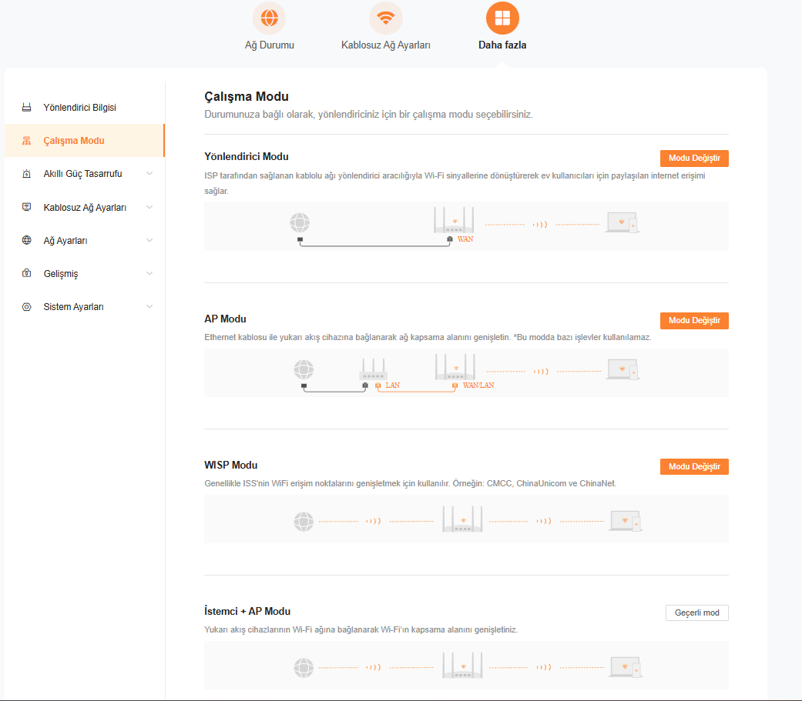The height and width of the screenshot is (701, 802).
Task: Click the orange LAN label in AP diagram
Action: [392, 386]
